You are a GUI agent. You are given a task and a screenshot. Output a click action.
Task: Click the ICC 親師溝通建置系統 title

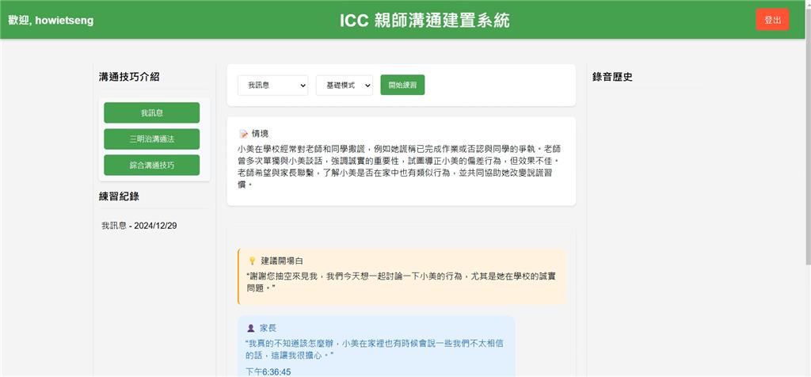tap(425, 21)
